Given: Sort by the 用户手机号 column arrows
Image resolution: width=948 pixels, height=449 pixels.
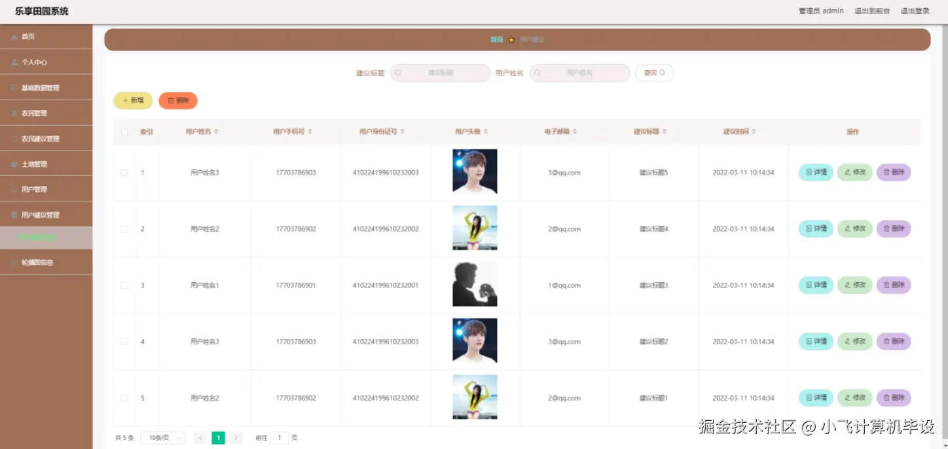Looking at the screenshot, I should 310,132.
